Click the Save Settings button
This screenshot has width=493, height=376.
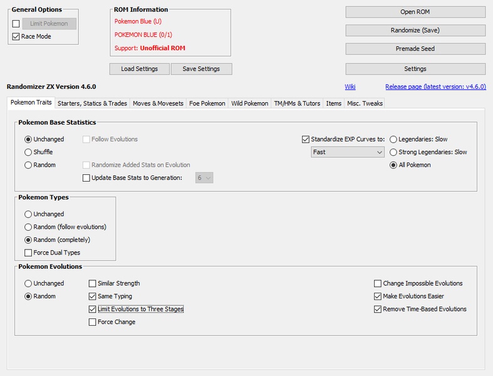(x=201, y=68)
